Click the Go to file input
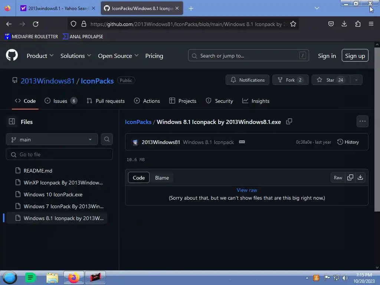380x285 pixels. point(59,154)
